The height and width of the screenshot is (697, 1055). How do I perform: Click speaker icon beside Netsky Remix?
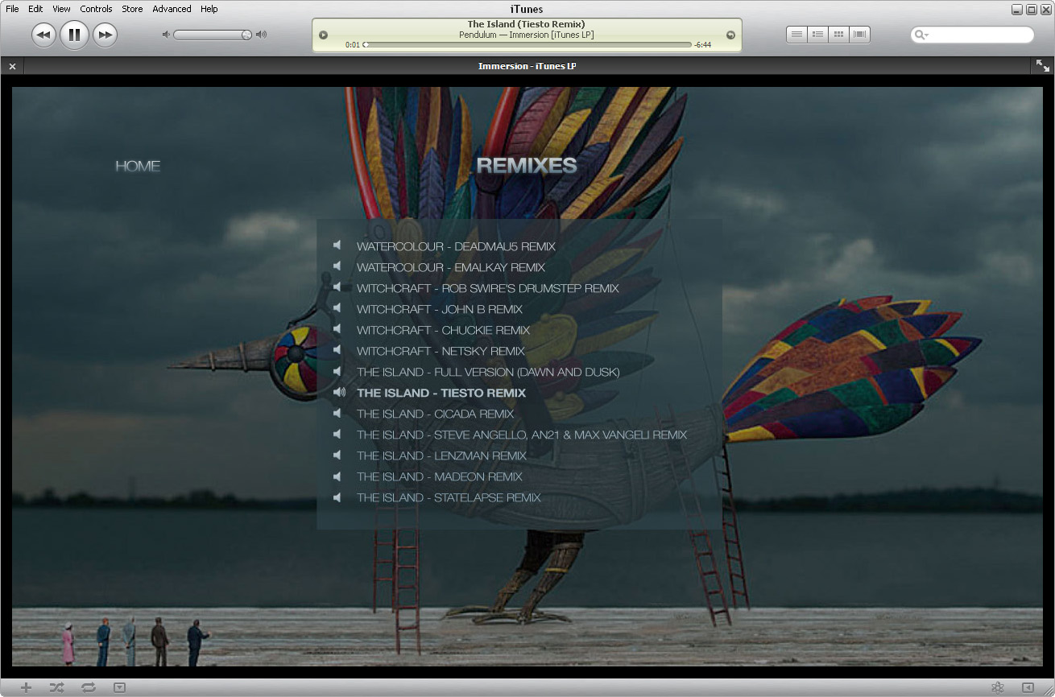coord(337,350)
